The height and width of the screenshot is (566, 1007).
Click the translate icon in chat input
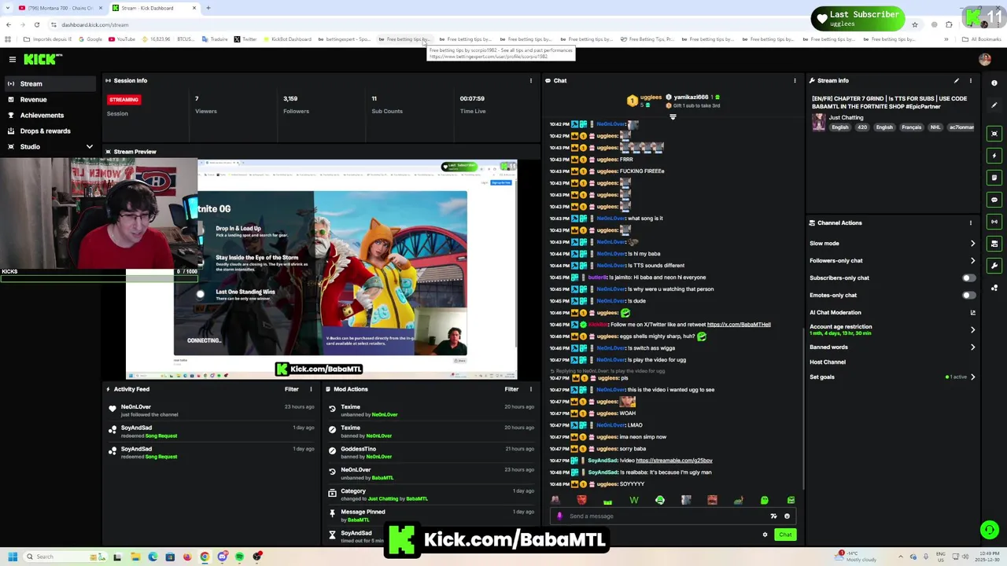773,516
